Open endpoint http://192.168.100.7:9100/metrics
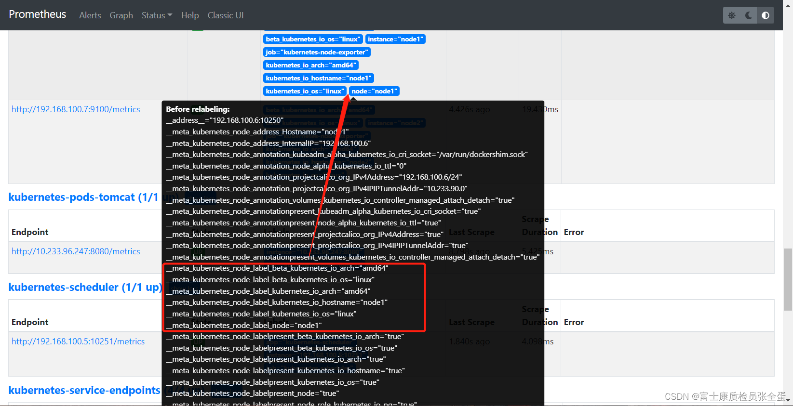Viewport: 793px width, 406px height. (76, 109)
